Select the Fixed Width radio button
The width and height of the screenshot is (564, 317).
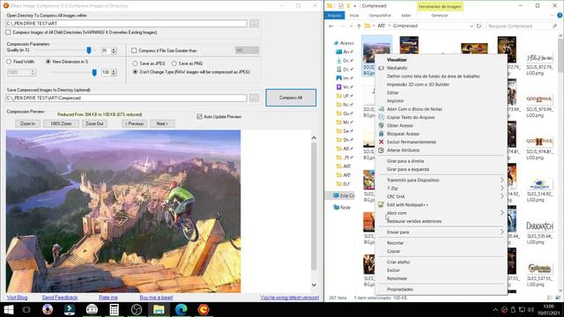pyautogui.click(x=9, y=62)
